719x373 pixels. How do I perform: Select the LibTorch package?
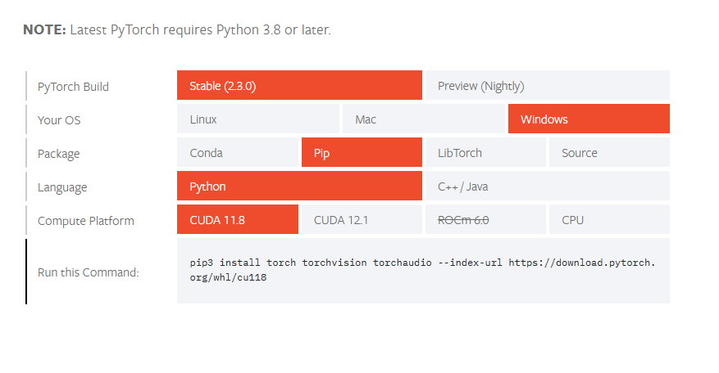(x=485, y=152)
